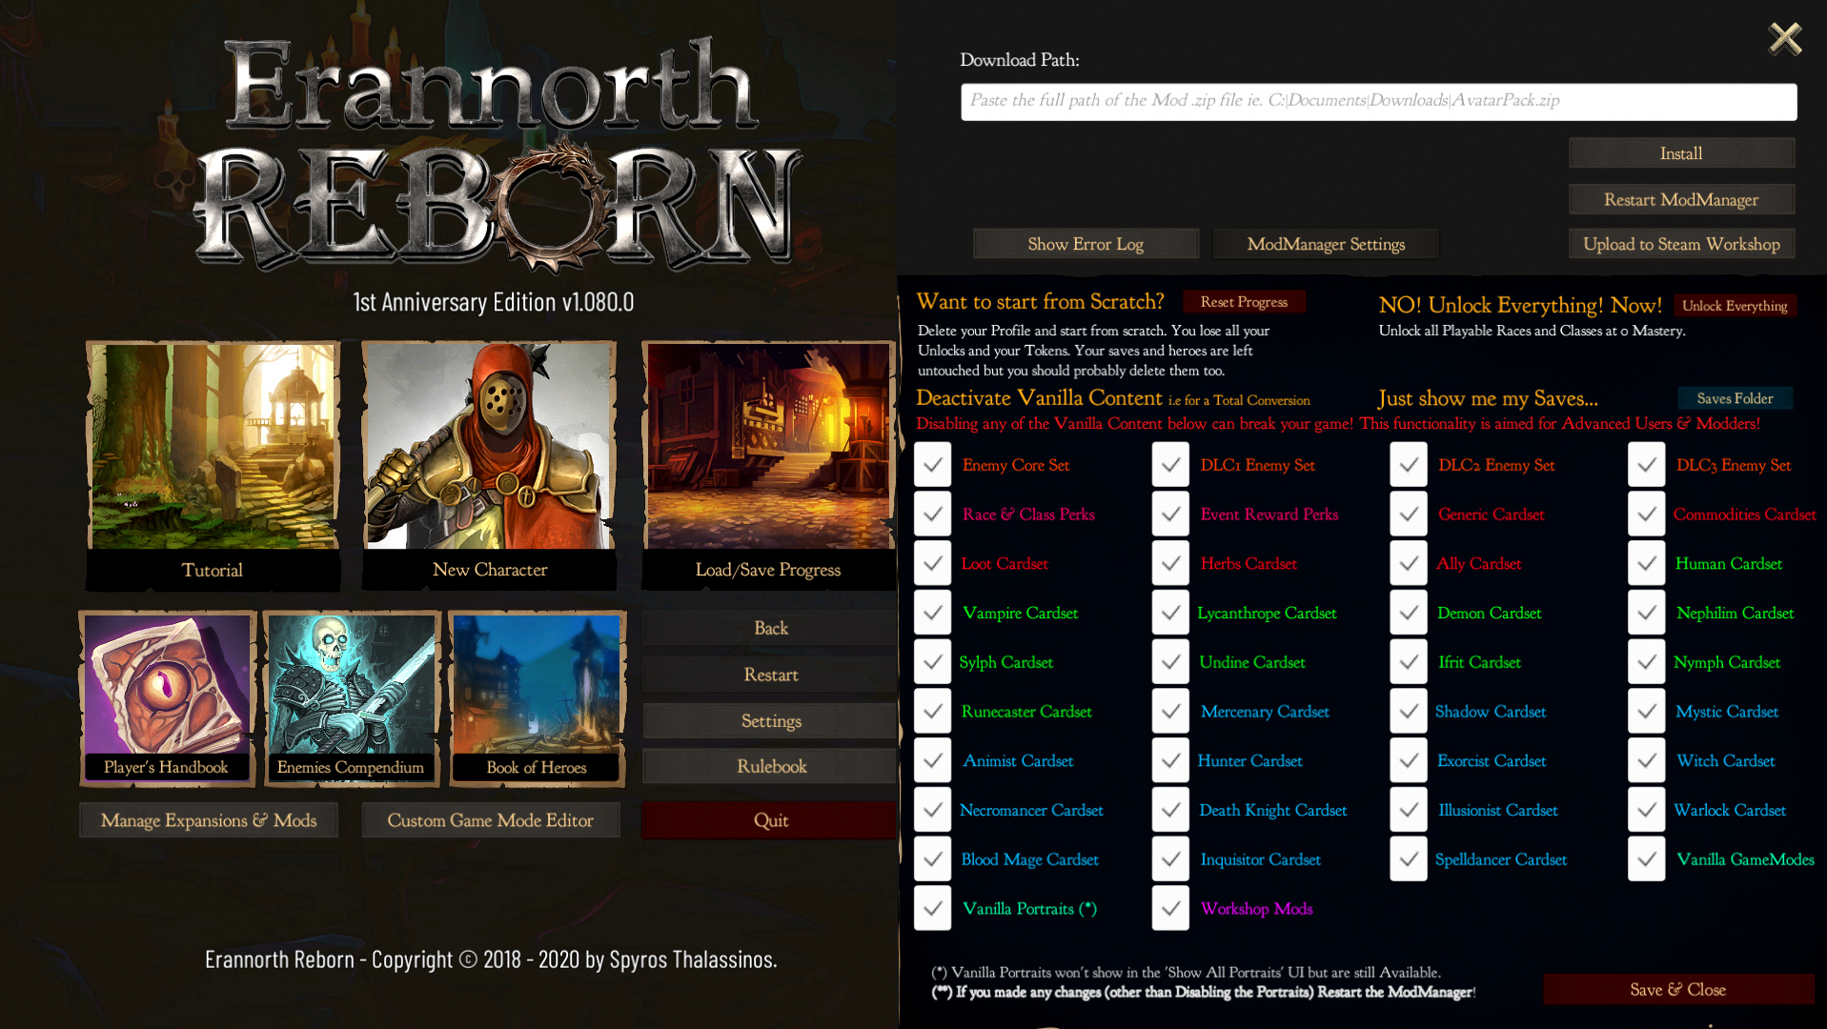
Task: Open Load/Save Progress card
Action: (768, 465)
